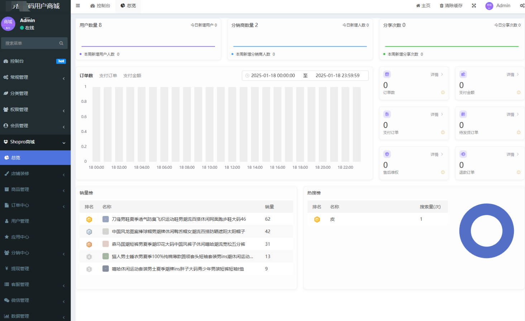Click start date 2025-01-18 00:00:00 field
The image size is (525, 321).
point(273,76)
